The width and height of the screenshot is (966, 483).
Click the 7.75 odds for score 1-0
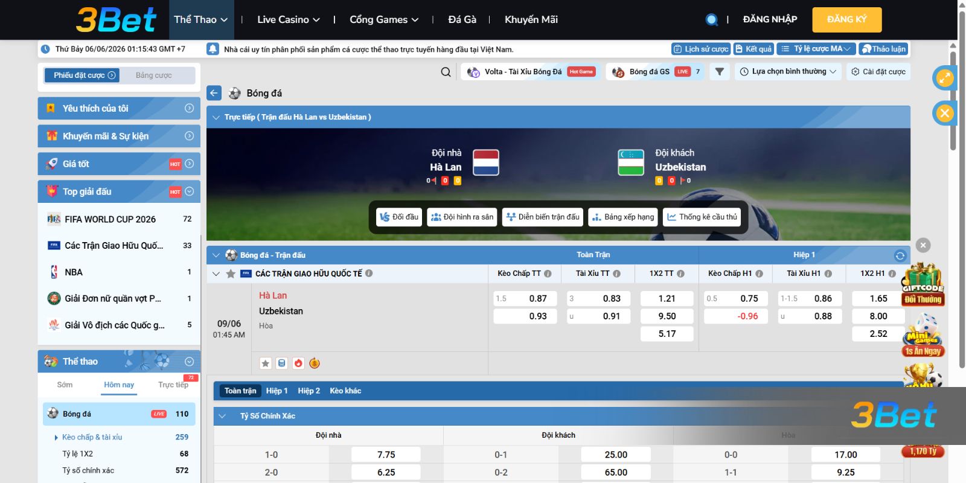(386, 455)
